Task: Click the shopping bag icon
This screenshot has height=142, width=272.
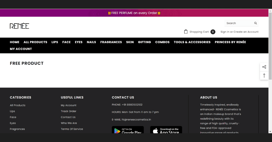Action: pyautogui.click(x=186, y=32)
